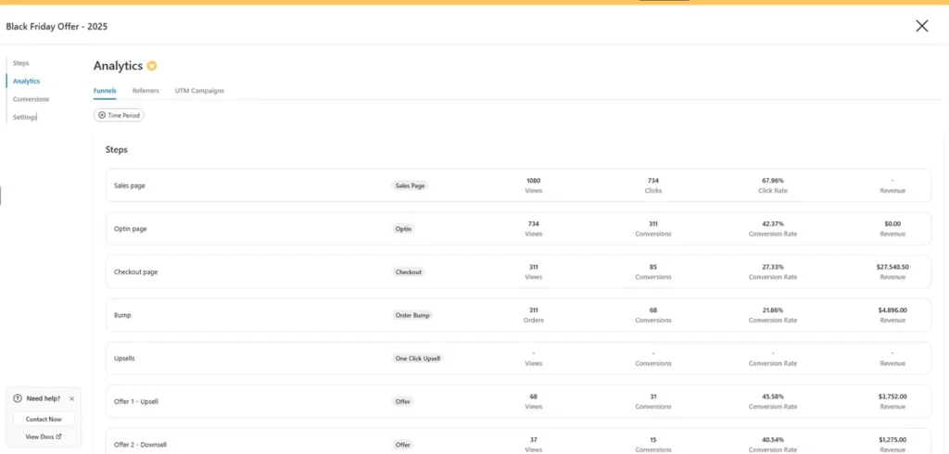Click the Optin type badge
949x454 pixels.
403,230
